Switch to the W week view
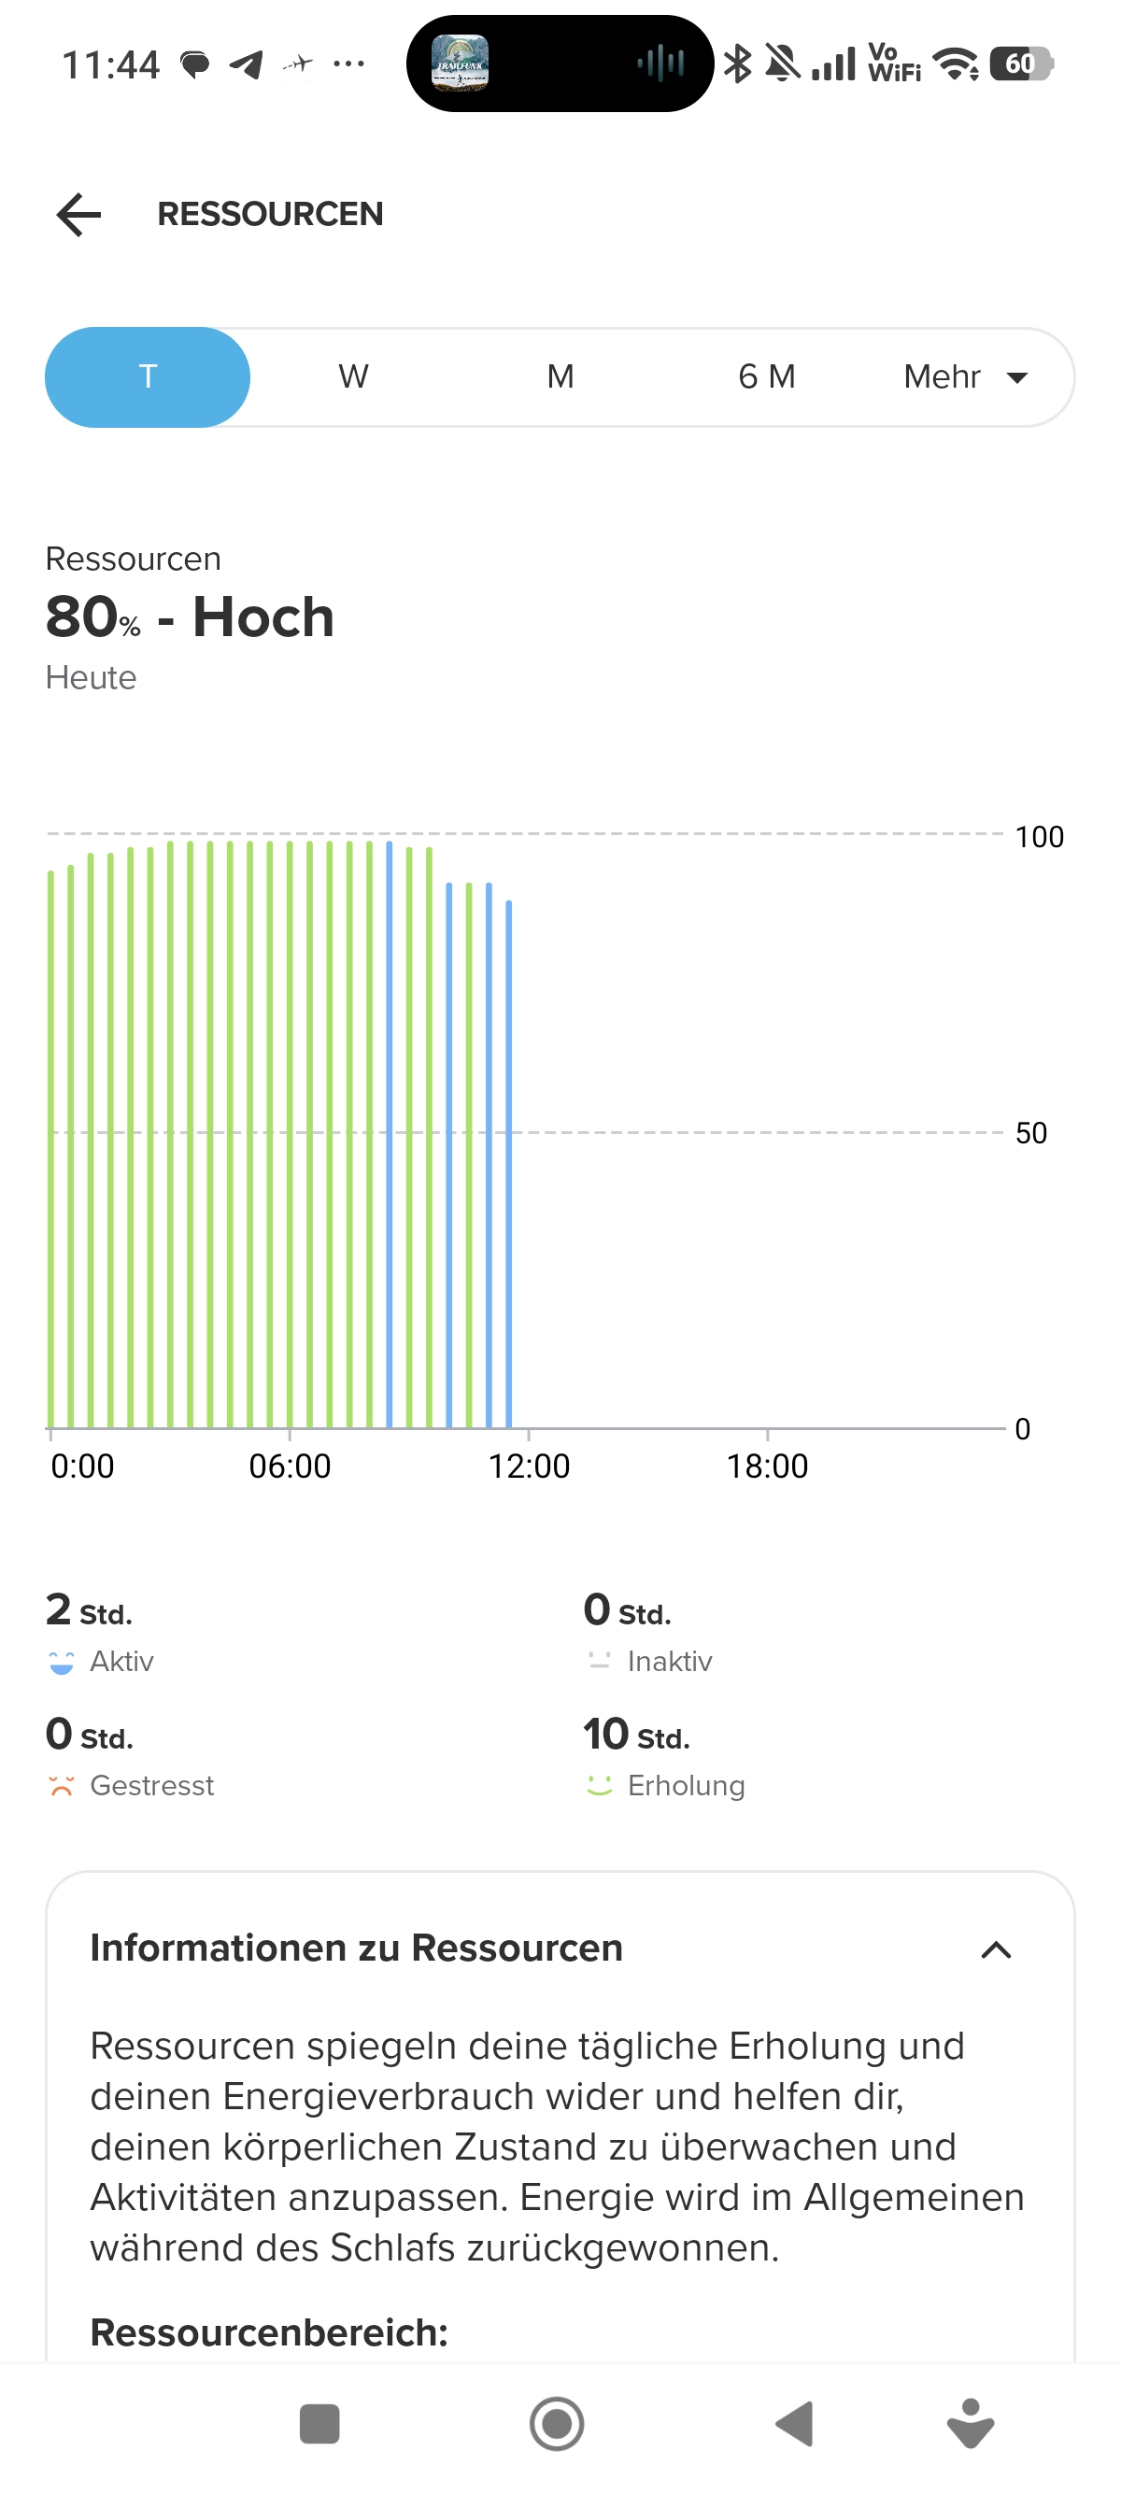This screenshot has height=2494, width=1121. (353, 376)
